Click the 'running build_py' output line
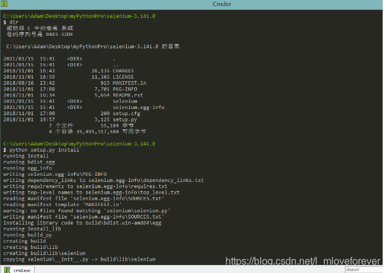The height and width of the screenshot is (273, 387). (x=28, y=235)
